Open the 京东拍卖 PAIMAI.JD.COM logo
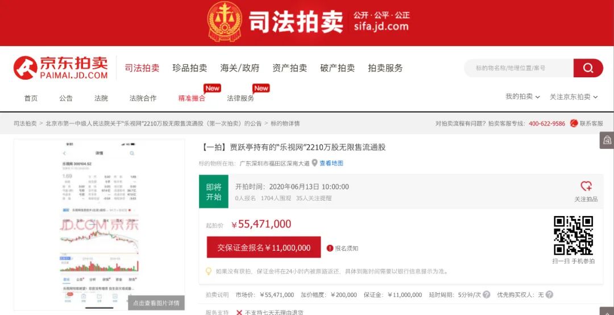 click(61, 68)
